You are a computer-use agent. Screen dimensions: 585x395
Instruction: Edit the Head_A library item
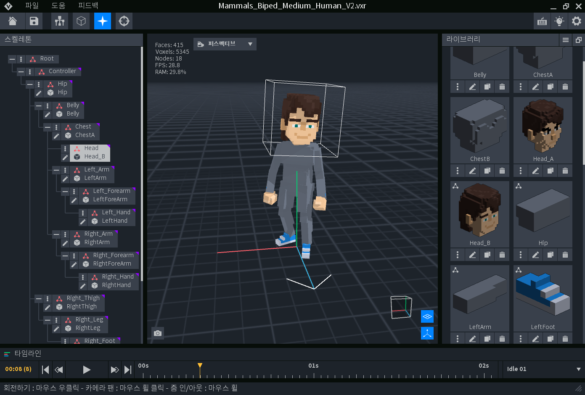535,171
